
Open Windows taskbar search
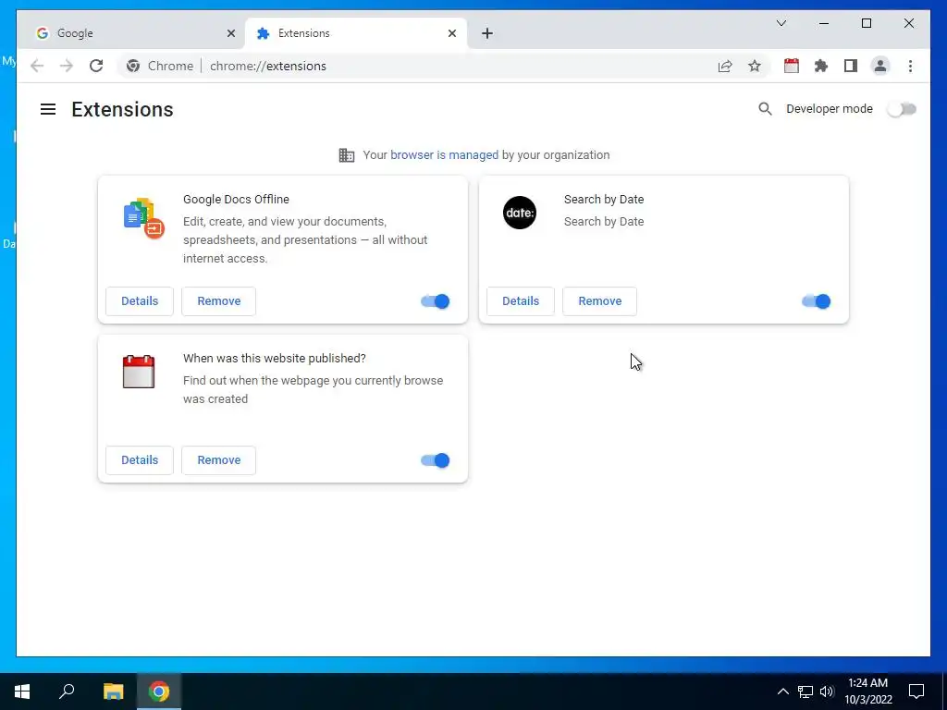(67, 692)
